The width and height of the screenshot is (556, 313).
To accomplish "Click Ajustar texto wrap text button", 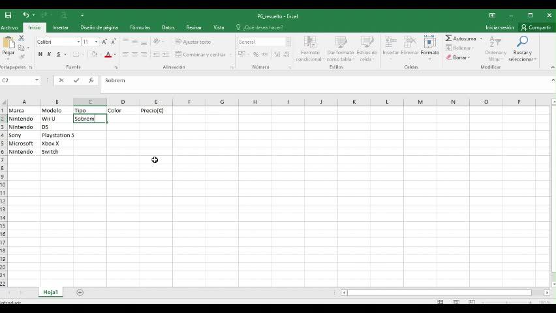I will 193,42.
